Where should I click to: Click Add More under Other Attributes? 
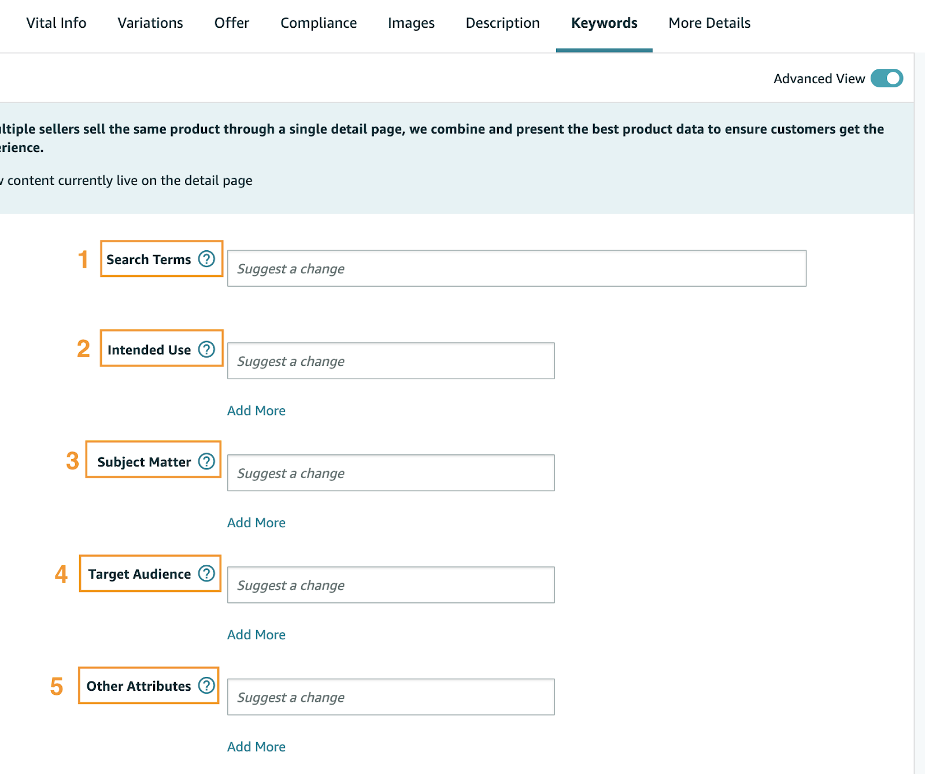pos(256,747)
